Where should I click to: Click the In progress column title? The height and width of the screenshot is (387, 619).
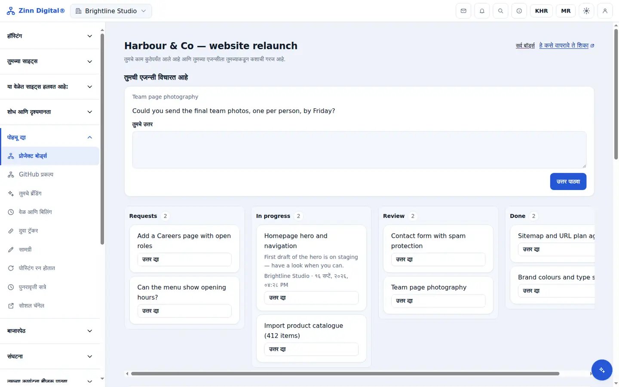[273, 216]
